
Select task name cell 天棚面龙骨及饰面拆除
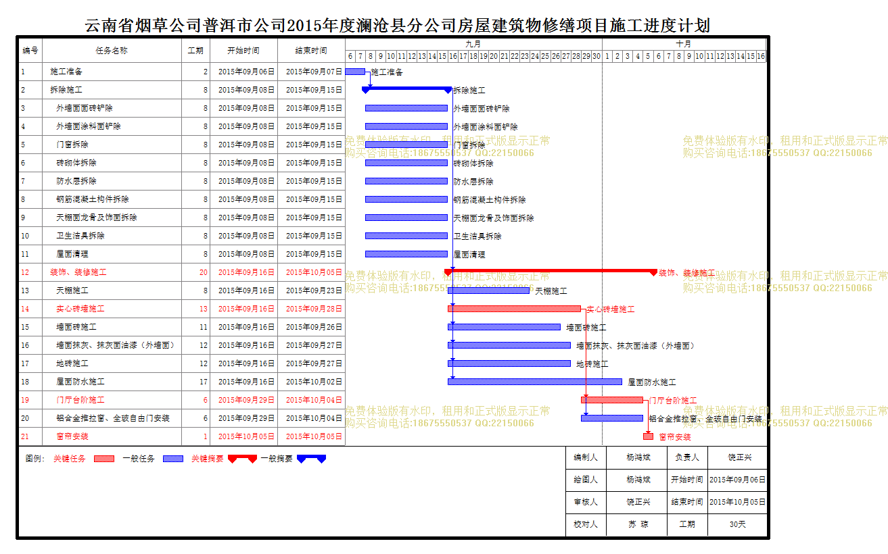[112, 217]
